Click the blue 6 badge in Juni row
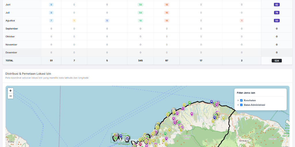 (51, 5)
